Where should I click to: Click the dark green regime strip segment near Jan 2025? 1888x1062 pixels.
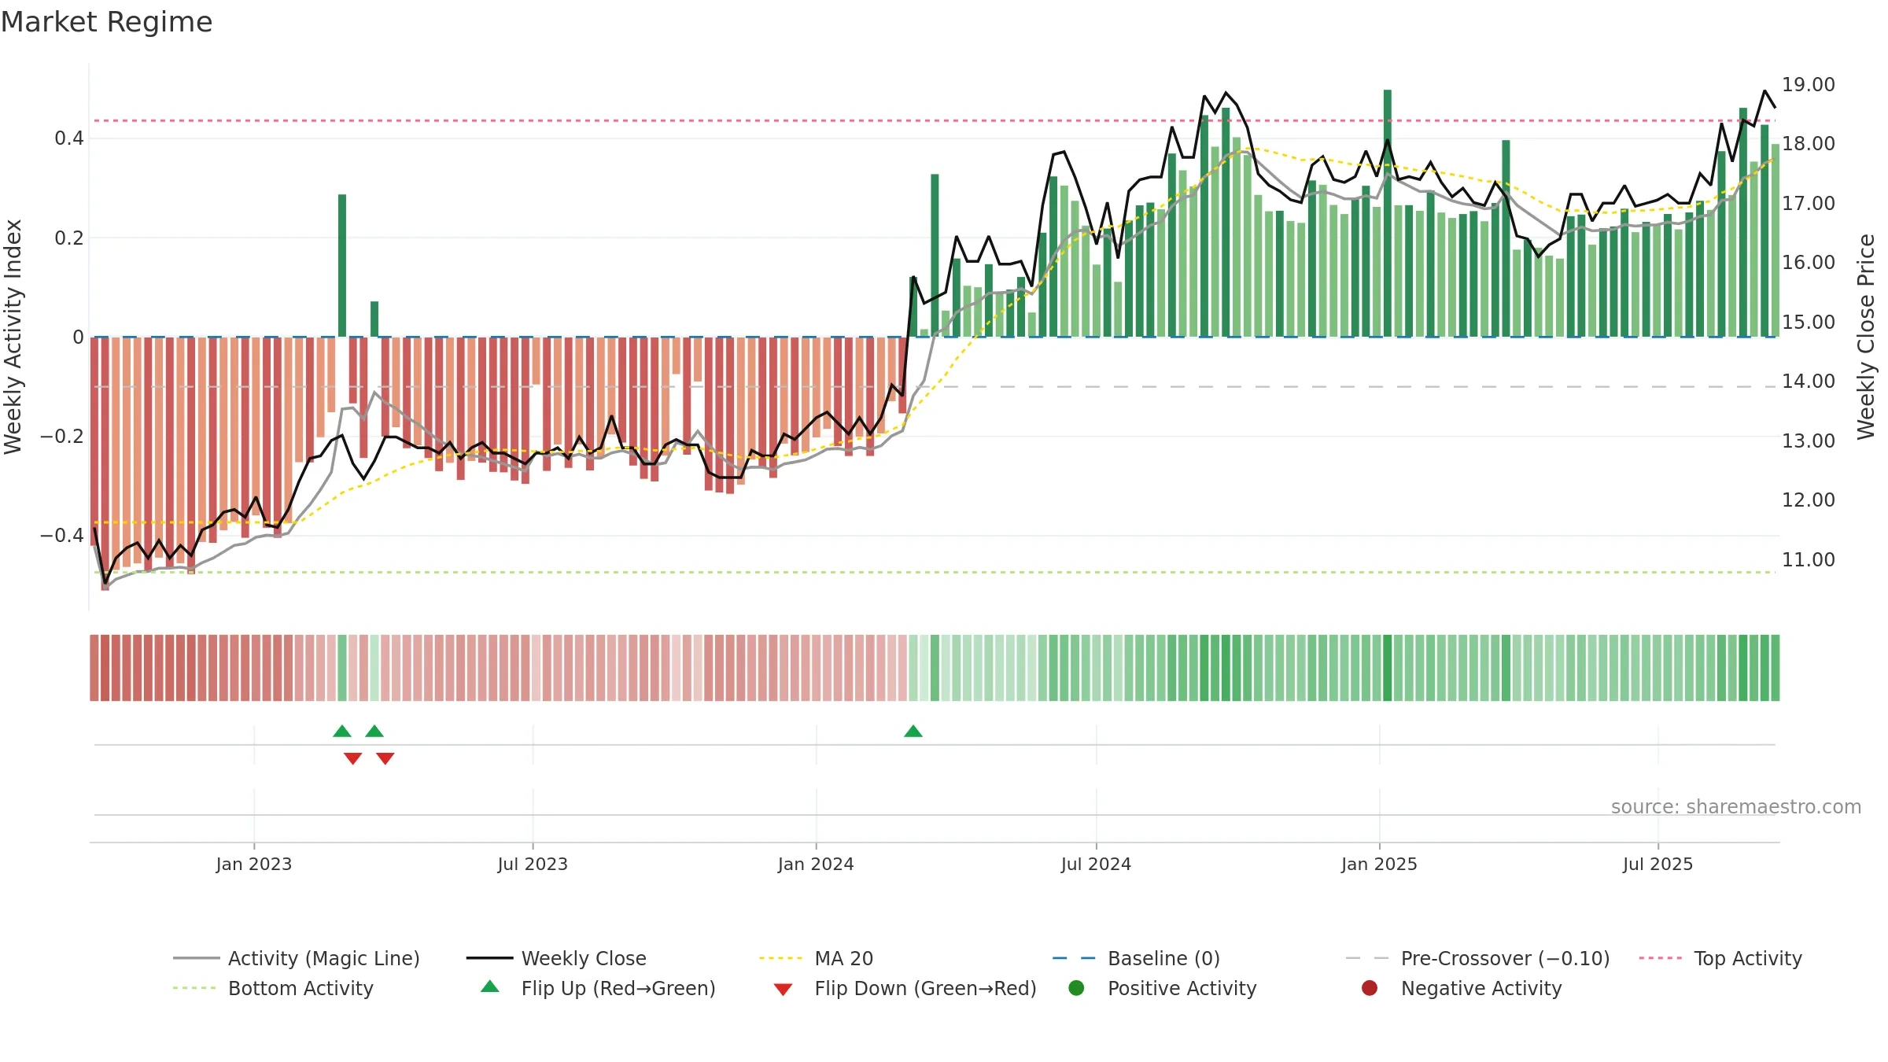pyautogui.click(x=1388, y=668)
